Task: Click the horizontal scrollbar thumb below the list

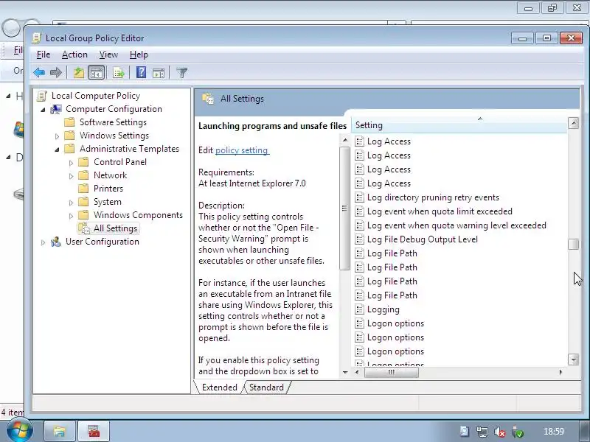Action: pyautogui.click(x=392, y=372)
